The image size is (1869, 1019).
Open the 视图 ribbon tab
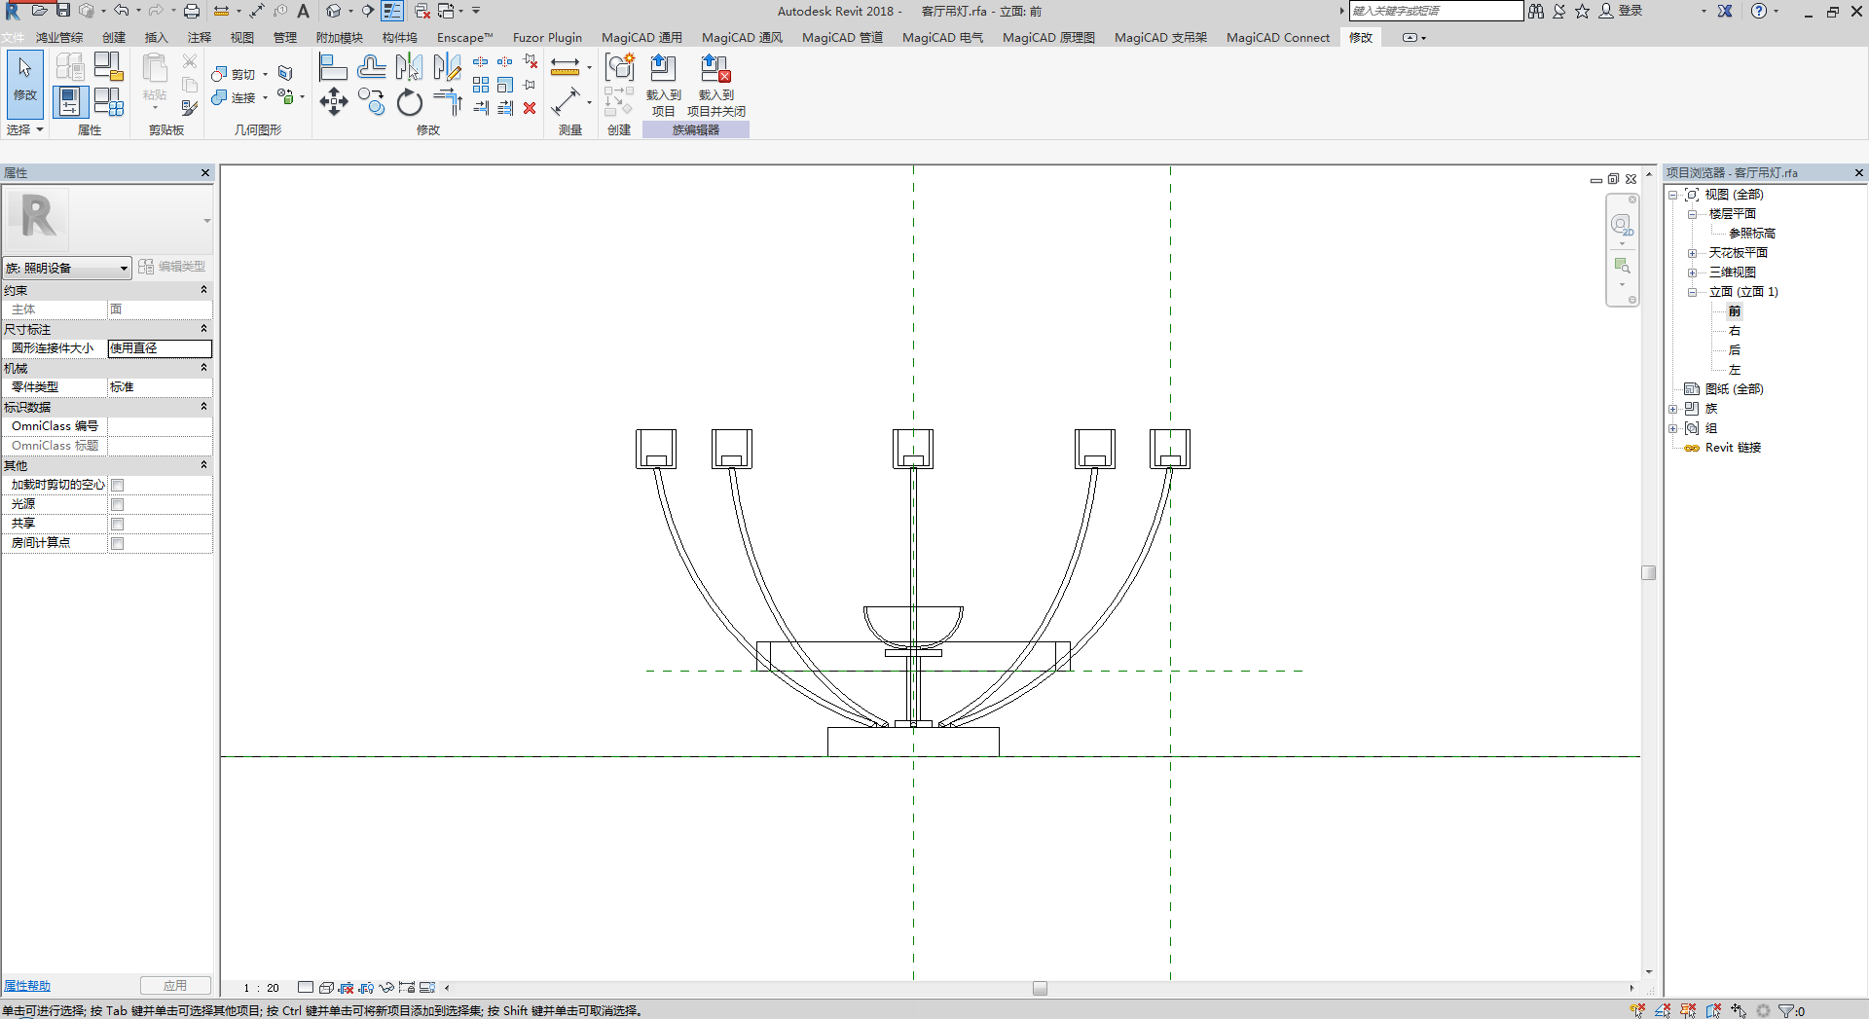241,37
